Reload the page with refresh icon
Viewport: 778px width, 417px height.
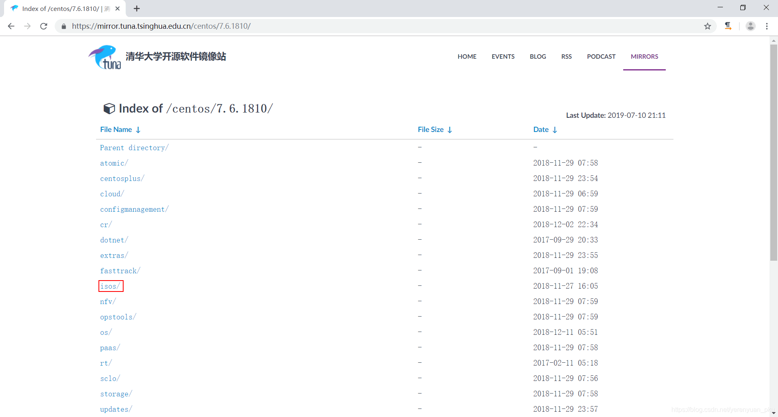tap(44, 26)
